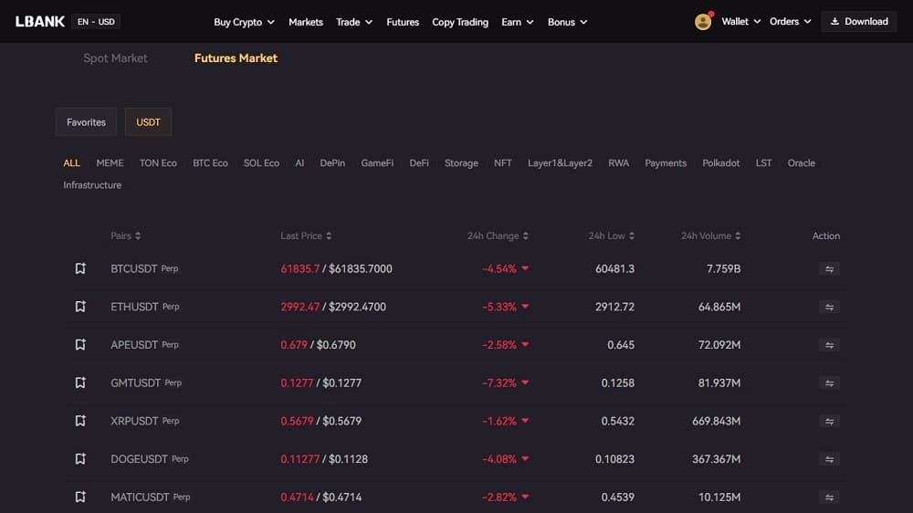Filter pairs by MEME category
The width and height of the screenshot is (913, 513).
[110, 163]
